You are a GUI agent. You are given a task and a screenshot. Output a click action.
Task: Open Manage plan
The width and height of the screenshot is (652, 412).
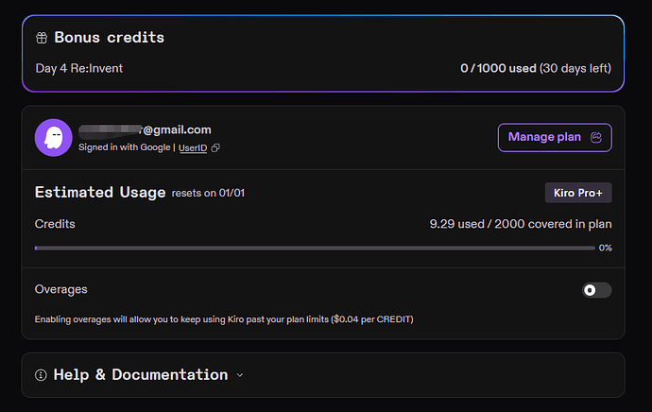(555, 137)
